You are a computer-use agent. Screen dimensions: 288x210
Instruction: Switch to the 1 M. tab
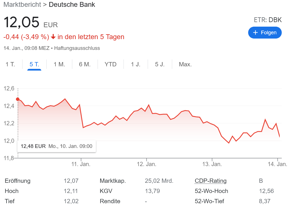[59, 64]
